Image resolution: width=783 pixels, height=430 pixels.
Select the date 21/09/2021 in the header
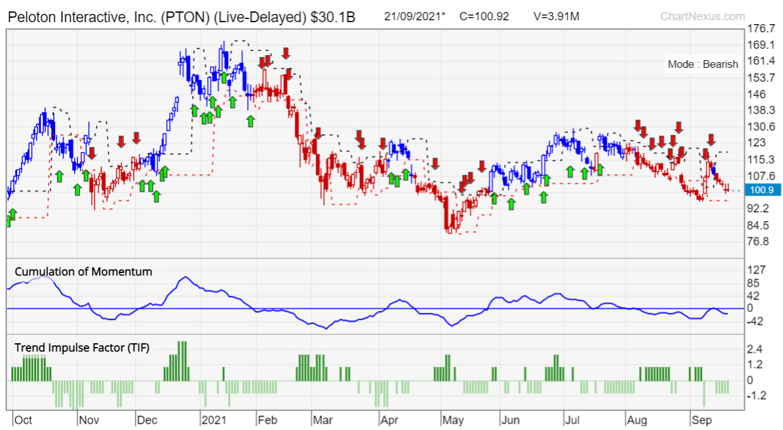pyautogui.click(x=414, y=16)
